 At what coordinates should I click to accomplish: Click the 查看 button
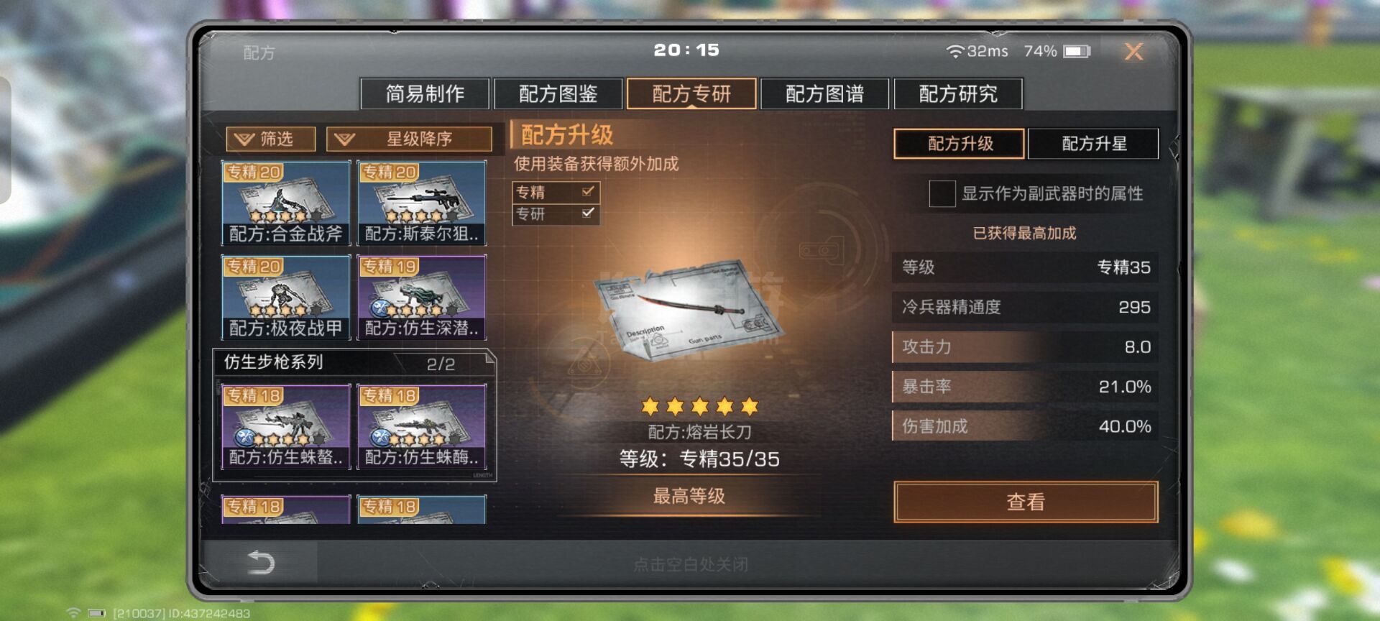(1026, 502)
